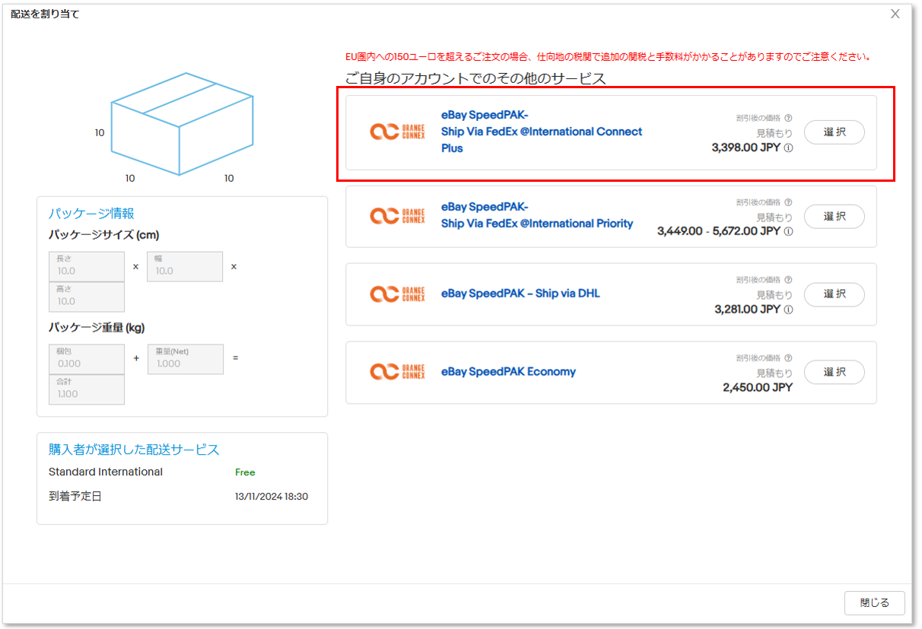Show discount price help on International Priority row
The height and width of the screenshot is (629, 922).
coord(788,202)
